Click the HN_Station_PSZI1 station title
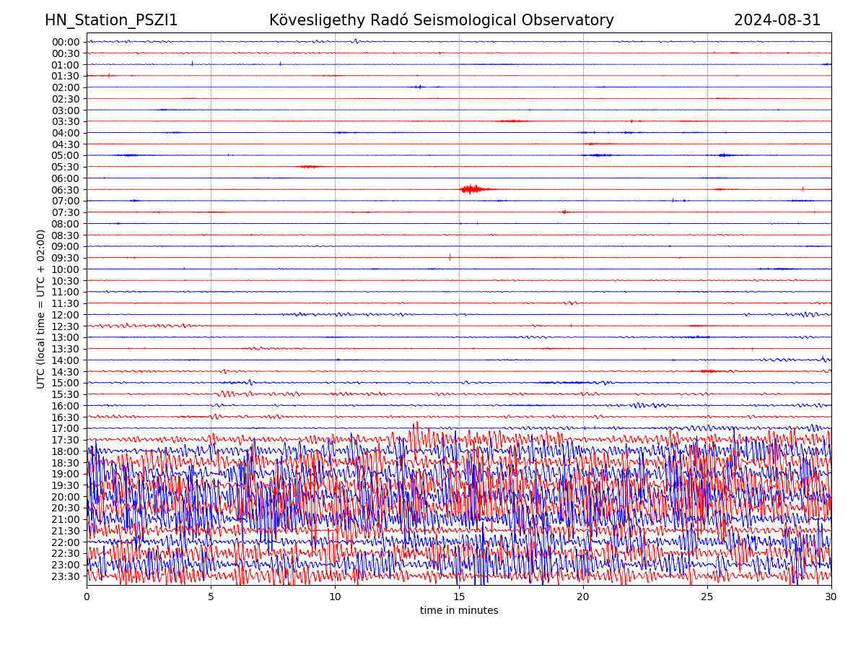Image resolution: width=866 pixels, height=650 pixels. [x=111, y=20]
